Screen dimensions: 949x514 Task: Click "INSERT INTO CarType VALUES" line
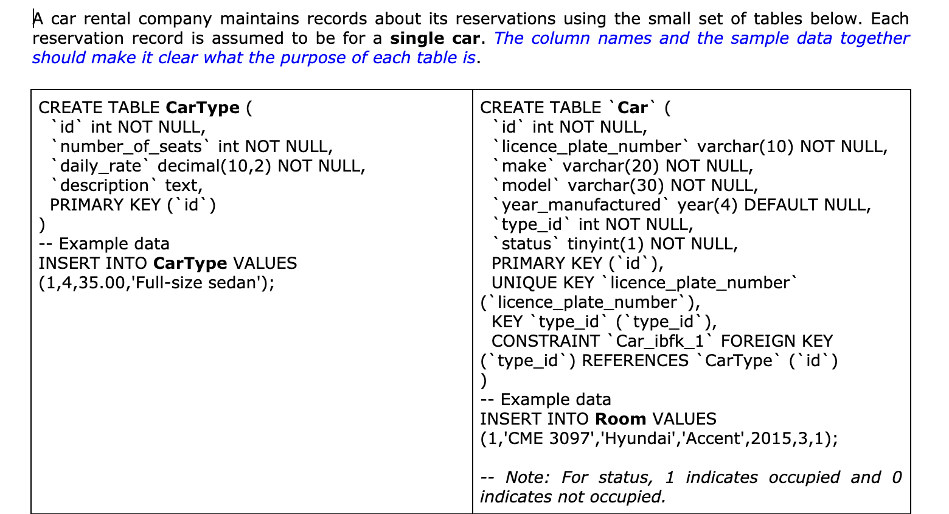pyautogui.click(x=168, y=263)
